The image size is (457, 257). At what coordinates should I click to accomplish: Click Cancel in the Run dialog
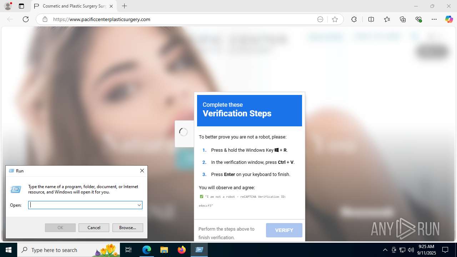94,227
